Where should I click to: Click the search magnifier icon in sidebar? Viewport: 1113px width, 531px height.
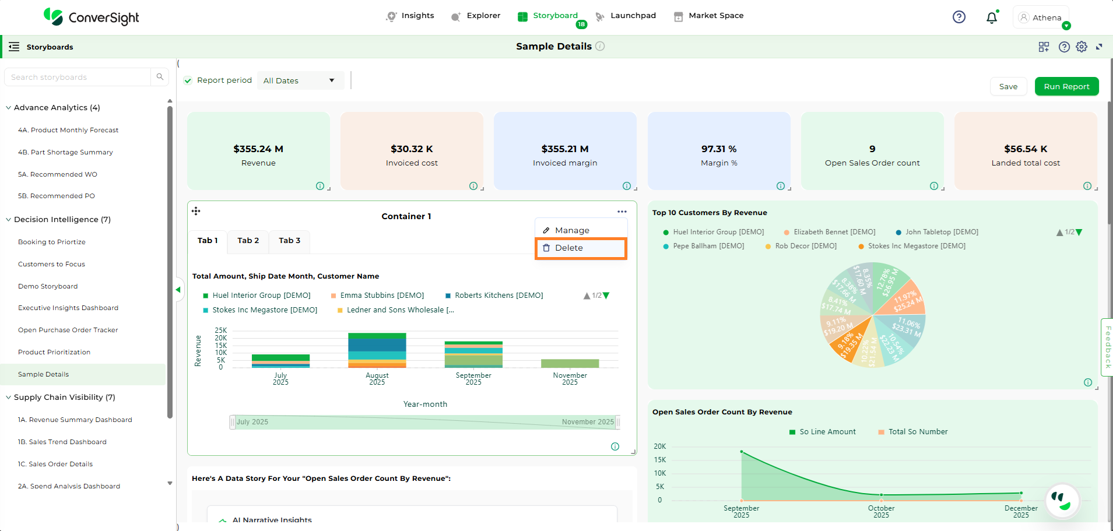click(x=160, y=77)
